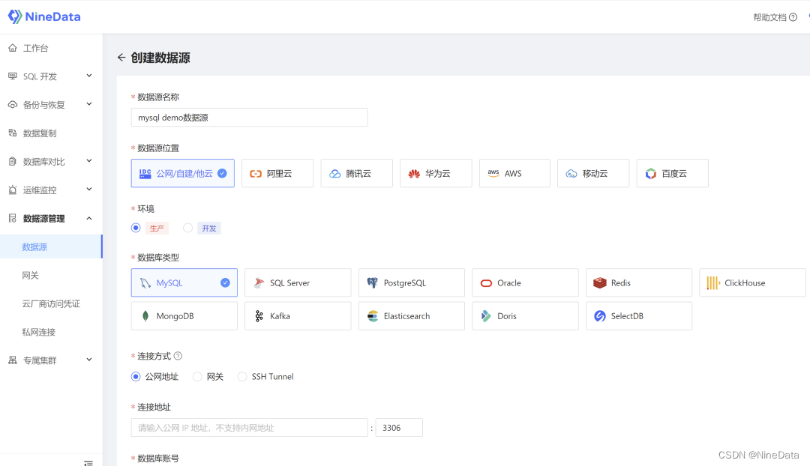The width and height of the screenshot is (810, 466).
Task: Collapse the 数据源管理 menu chevron
Action: click(x=88, y=218)
